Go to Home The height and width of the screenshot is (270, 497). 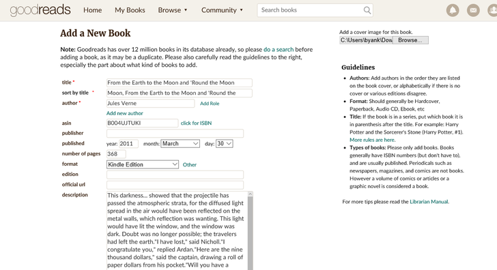[x=93, y=10]
